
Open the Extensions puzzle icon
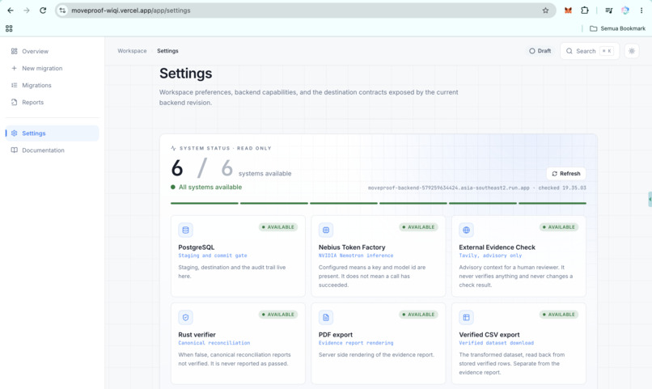pos(585,11)
